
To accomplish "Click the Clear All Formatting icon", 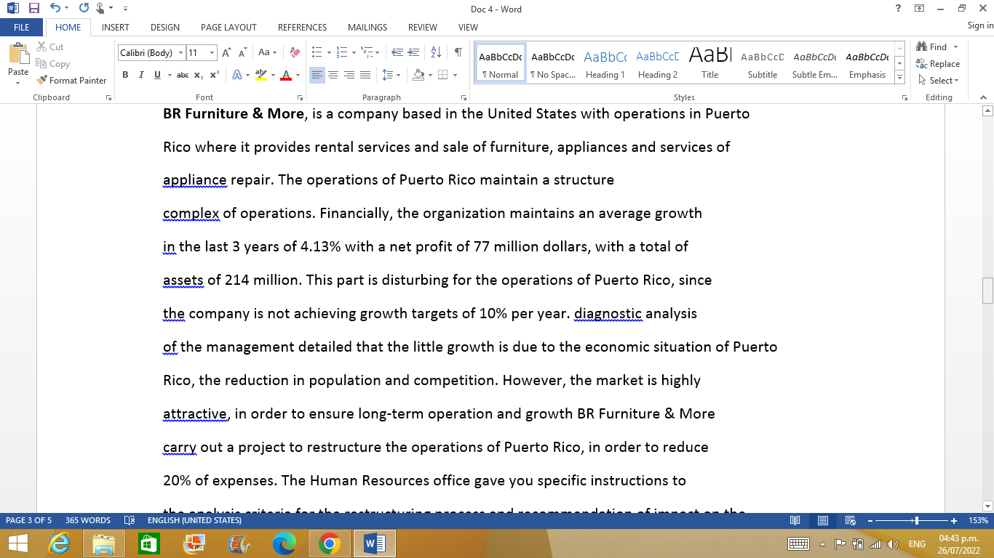I will tap(293, 52).
